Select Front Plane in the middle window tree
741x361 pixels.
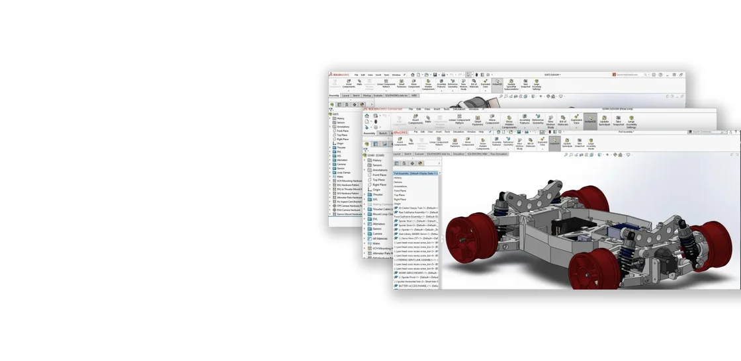tap(379, 175)
